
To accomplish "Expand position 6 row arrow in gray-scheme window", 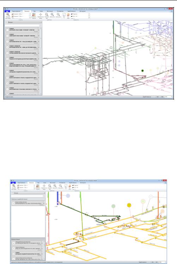I will pos(39,59).
